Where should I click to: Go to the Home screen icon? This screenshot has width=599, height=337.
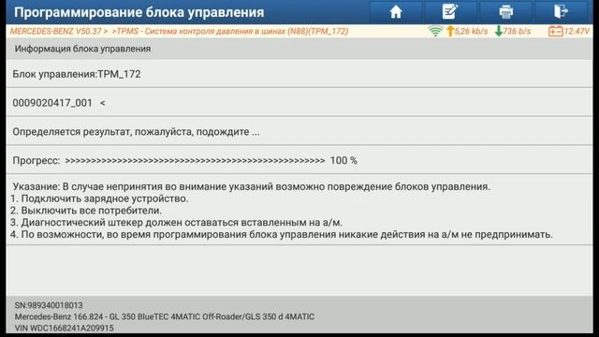pos(396,12)
